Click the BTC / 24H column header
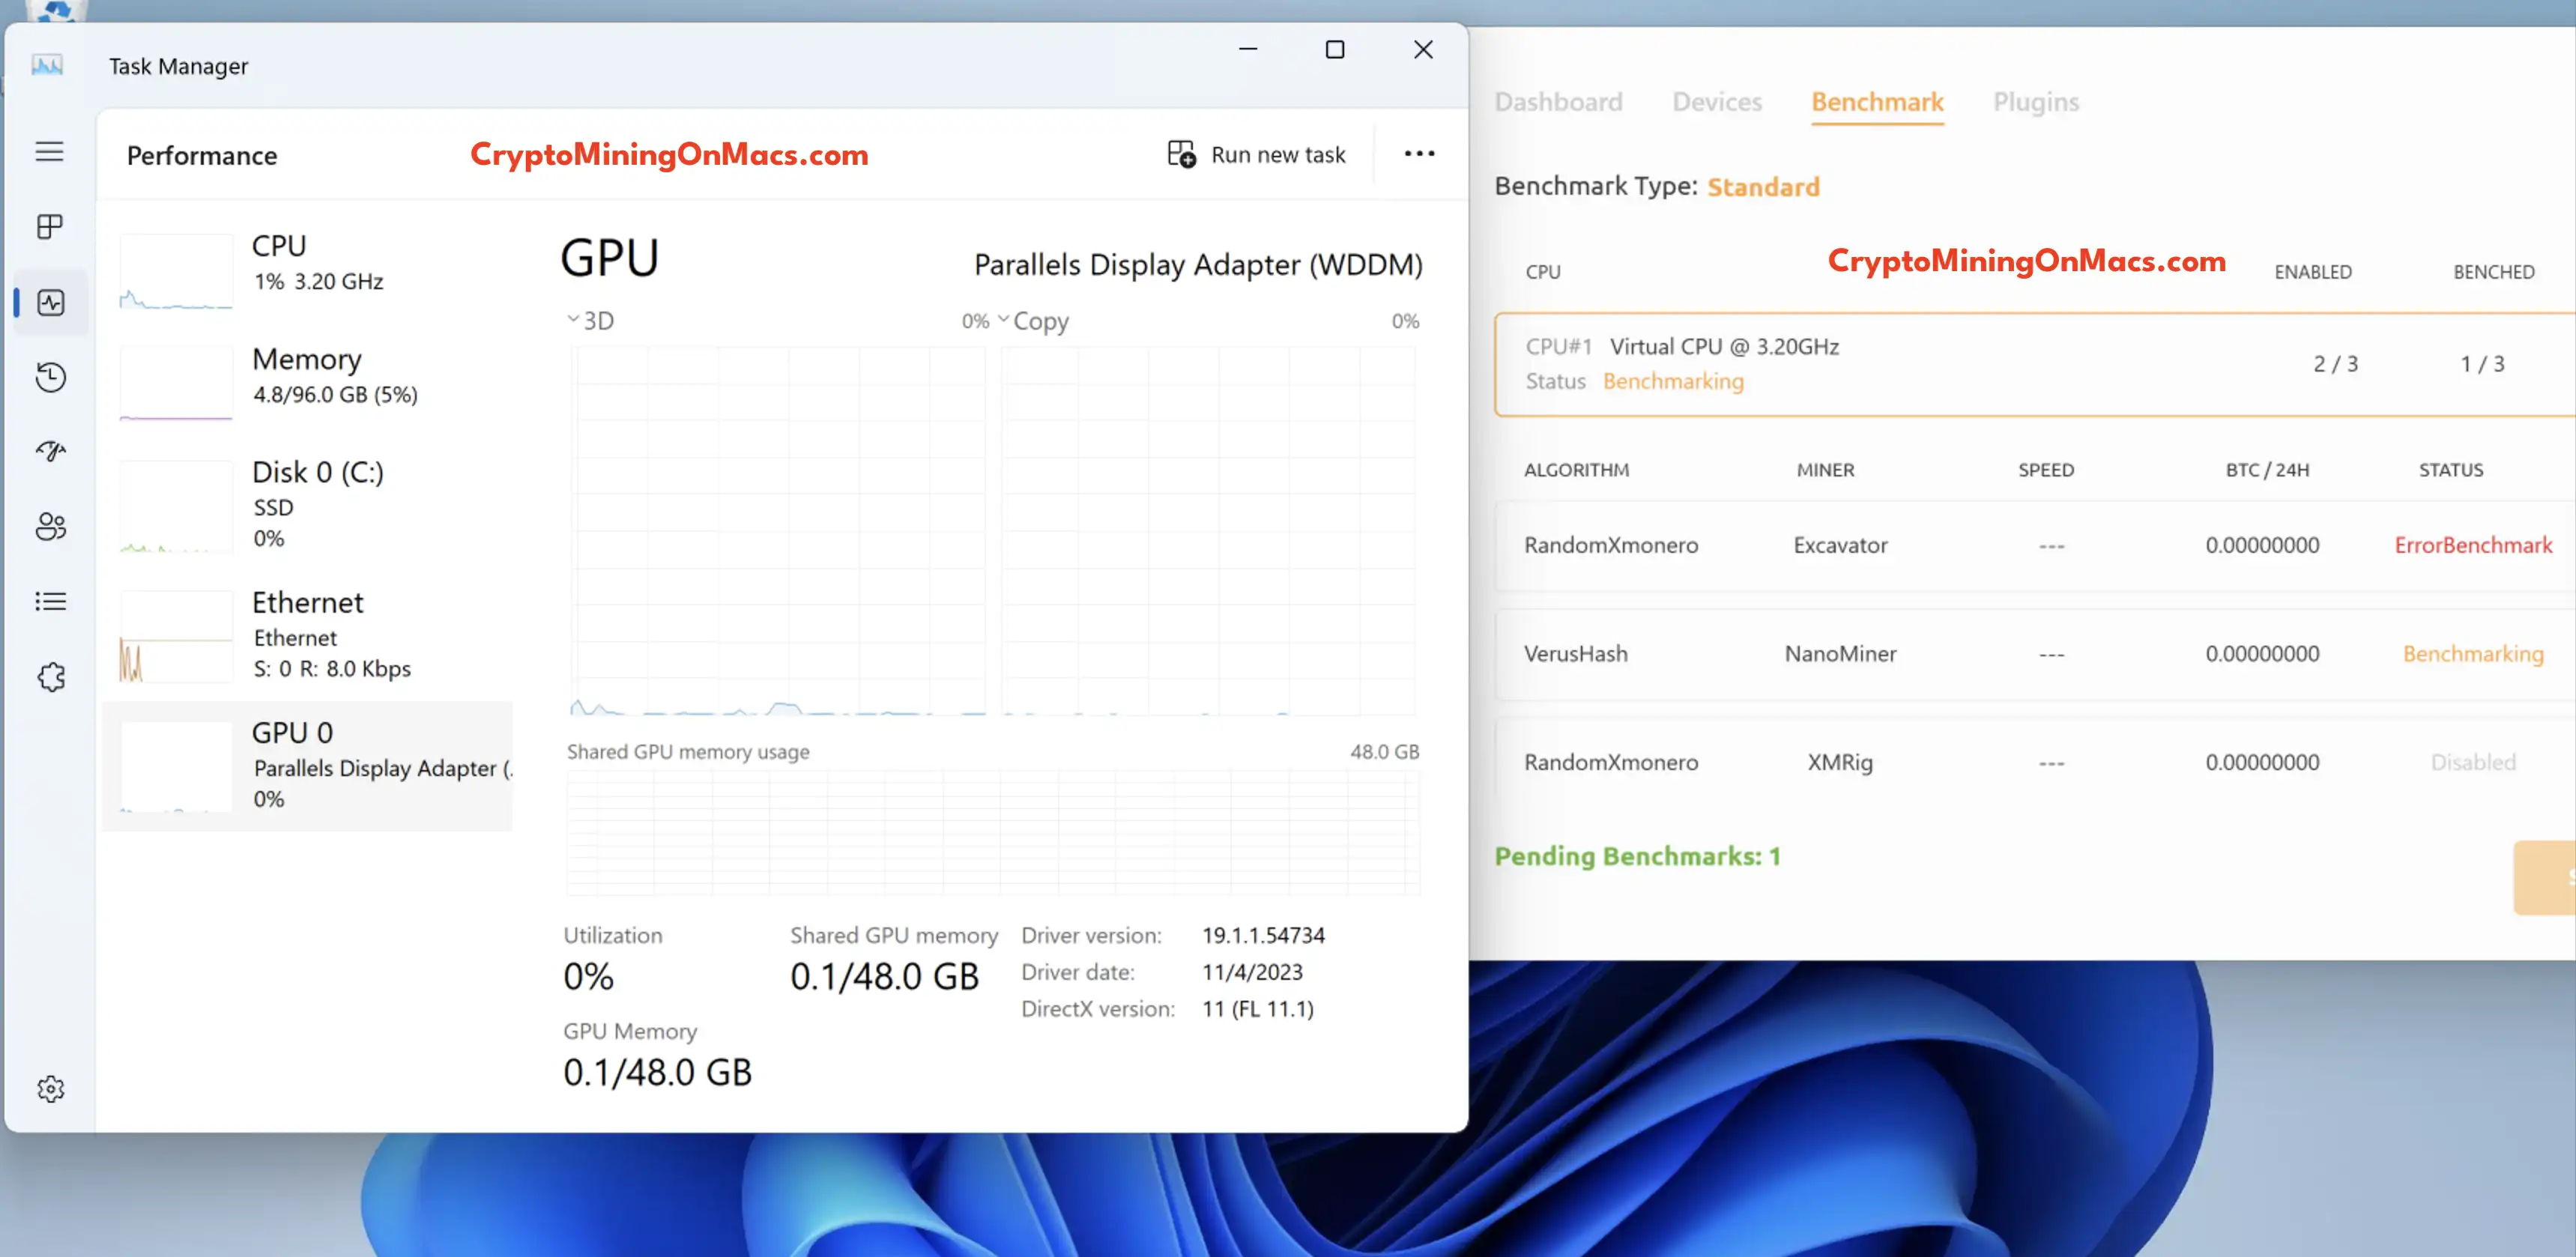The image size is (2576, 1257). (2267, 470)
